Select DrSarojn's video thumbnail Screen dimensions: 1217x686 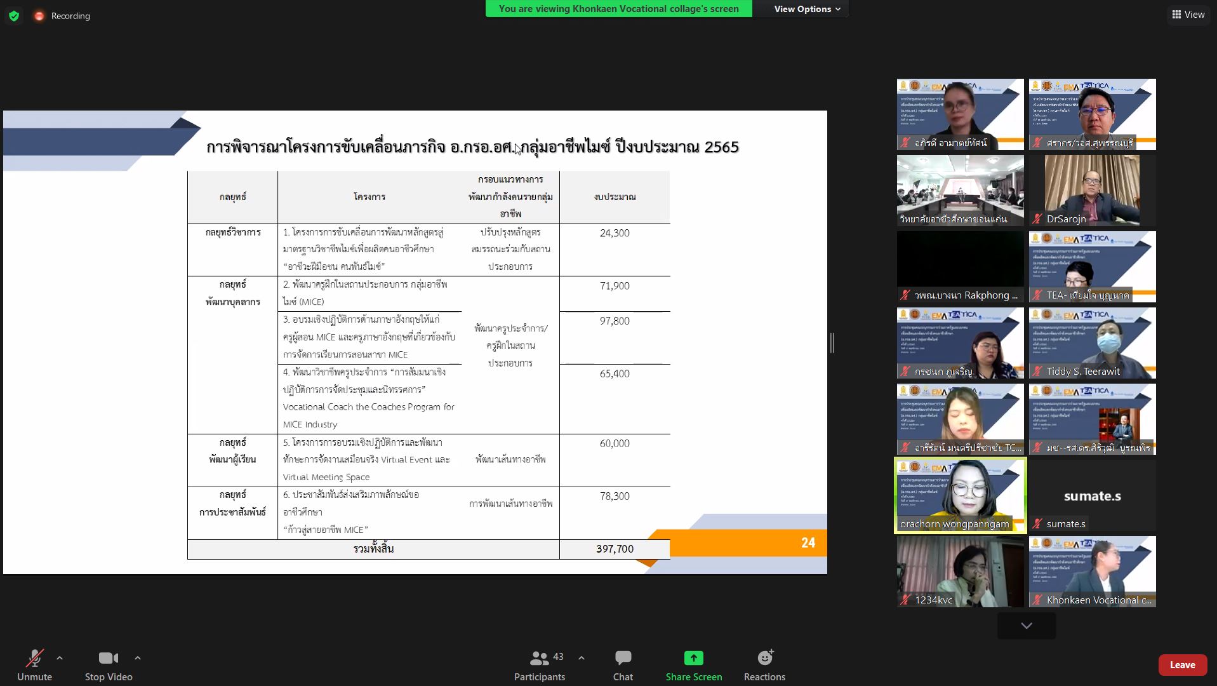(x=1092, y=191)
